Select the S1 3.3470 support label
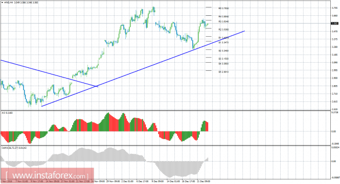The width and height of the screenshot is (340, 184). (223, 43)
